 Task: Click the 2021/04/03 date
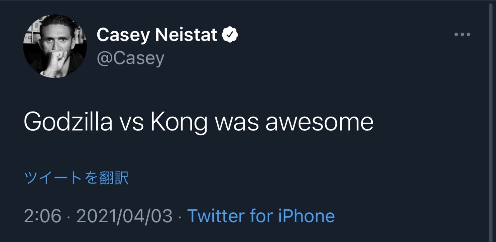[124, 216]
